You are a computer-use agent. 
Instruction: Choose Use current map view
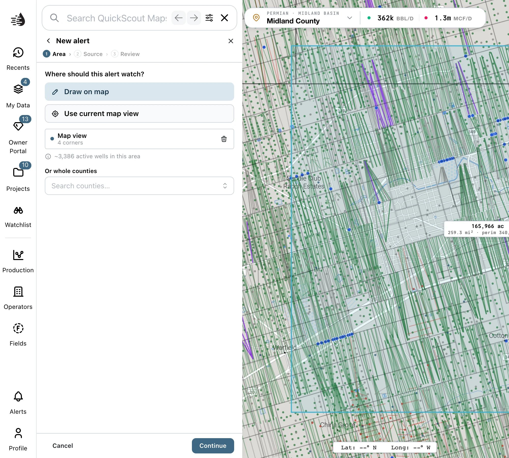point(139,113)
